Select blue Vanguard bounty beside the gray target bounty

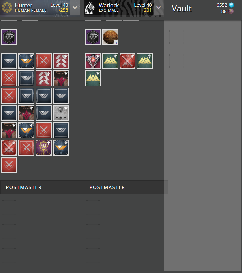pyautogui.click(x=44, y=113)
